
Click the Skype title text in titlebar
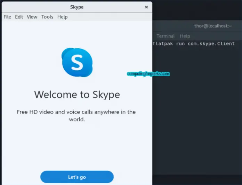(77, 7)
